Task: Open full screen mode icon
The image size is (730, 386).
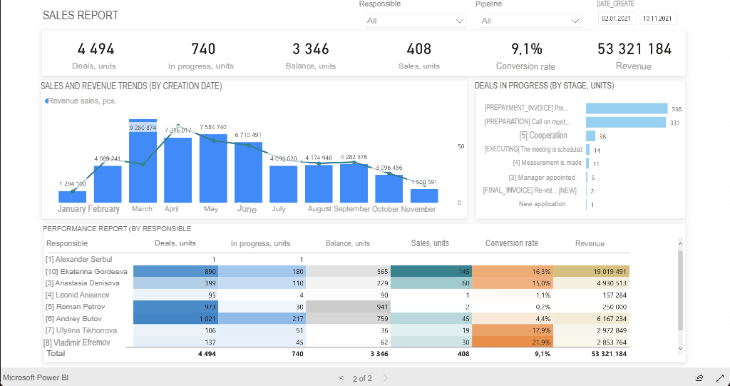Action: (719, 377)
